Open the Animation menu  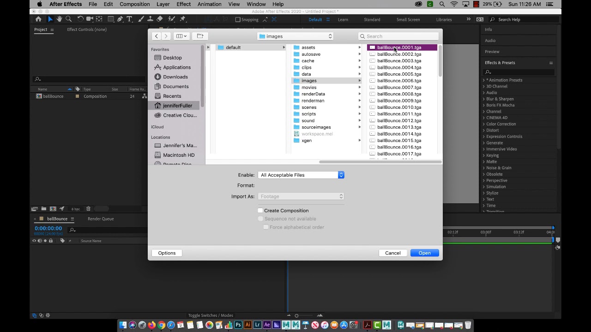pos(209,4)
